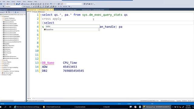Switch to the SQLQuery47.sql tab
The width and height of the screenshot is (194, 109).
(x=38, y=10)
